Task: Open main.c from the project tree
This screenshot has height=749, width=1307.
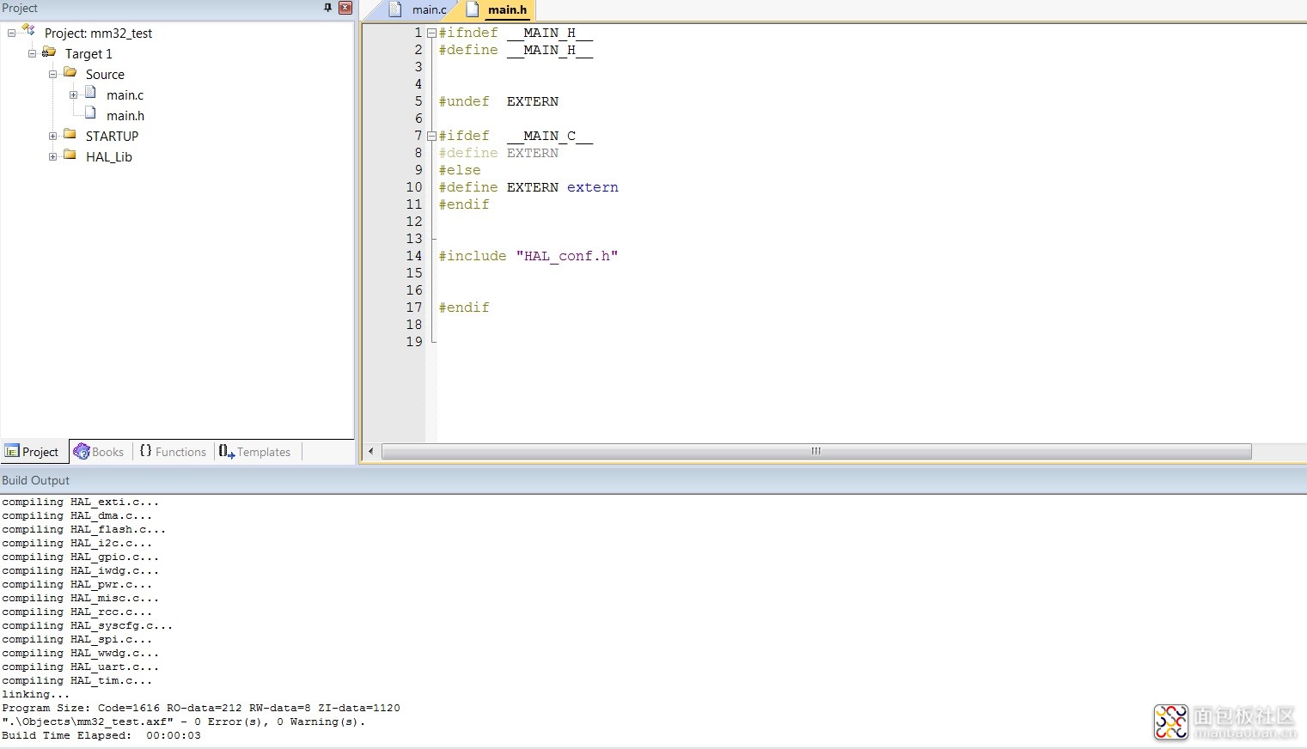Action: [x=125, y=95]
